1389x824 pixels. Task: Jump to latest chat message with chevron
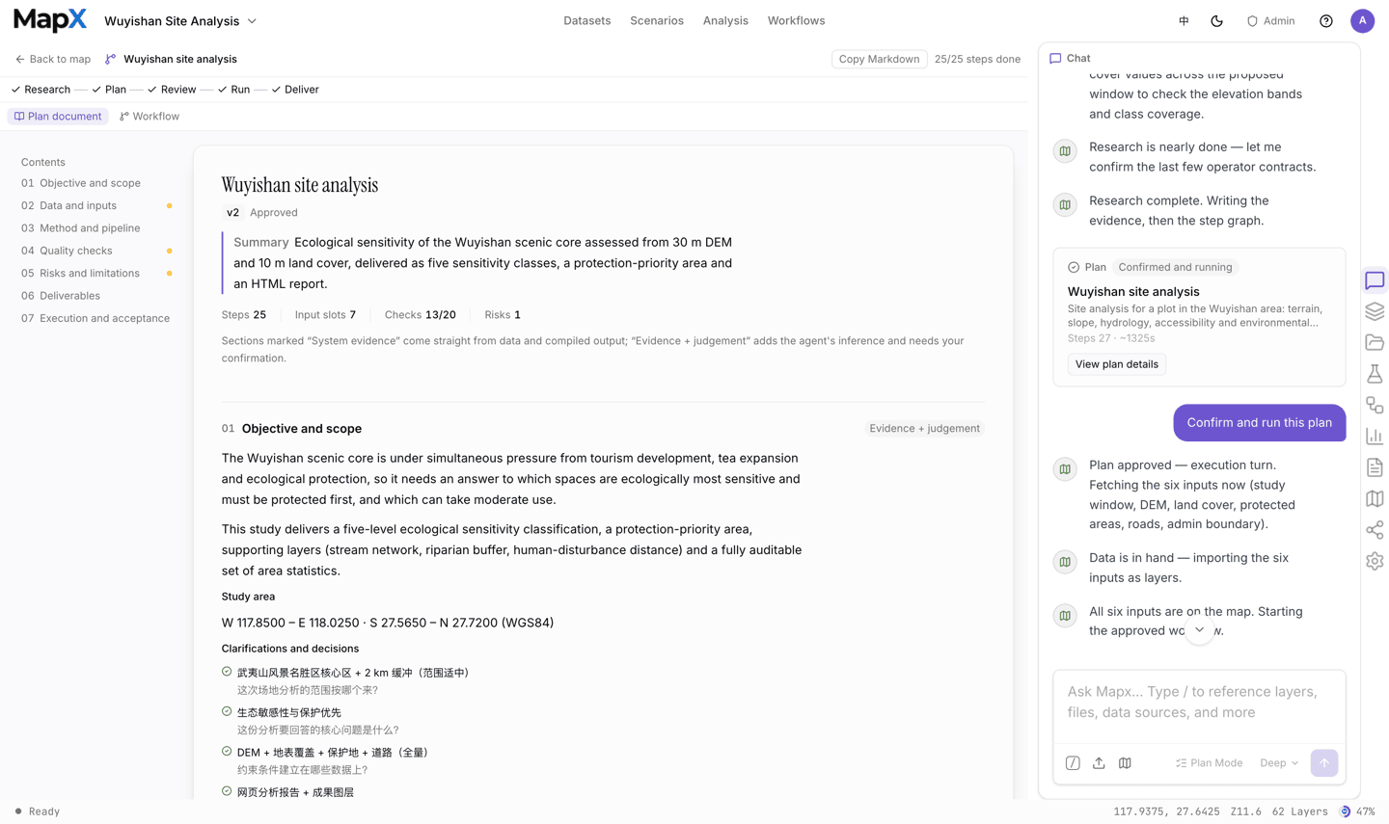1199,630
